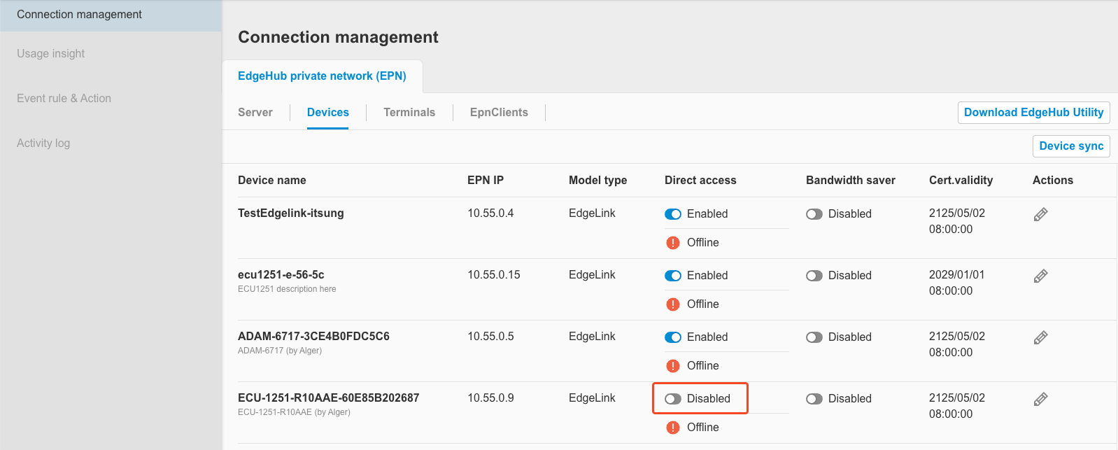The height and width of the screenshot is (450, 1118).
Task: Enable bandwidth saver for TestEdgelink-itsung
Action: point(814,214)
